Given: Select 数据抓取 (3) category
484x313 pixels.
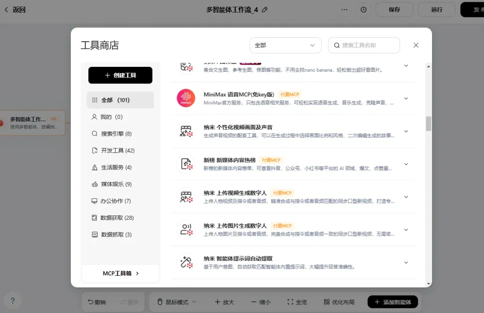Looking at the screenshot, I should pos(121,235).
